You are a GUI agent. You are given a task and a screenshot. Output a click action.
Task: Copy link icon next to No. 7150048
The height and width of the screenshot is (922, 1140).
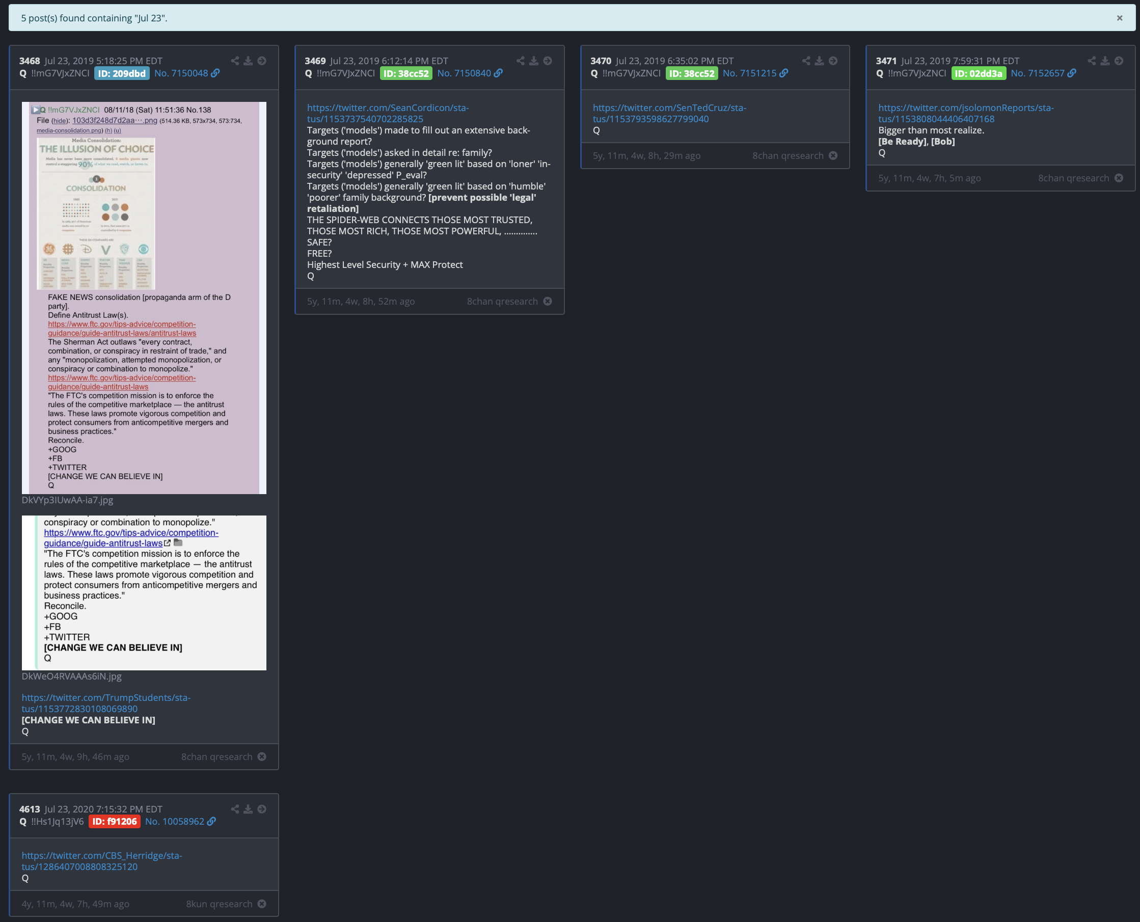[x=215, y=73]
